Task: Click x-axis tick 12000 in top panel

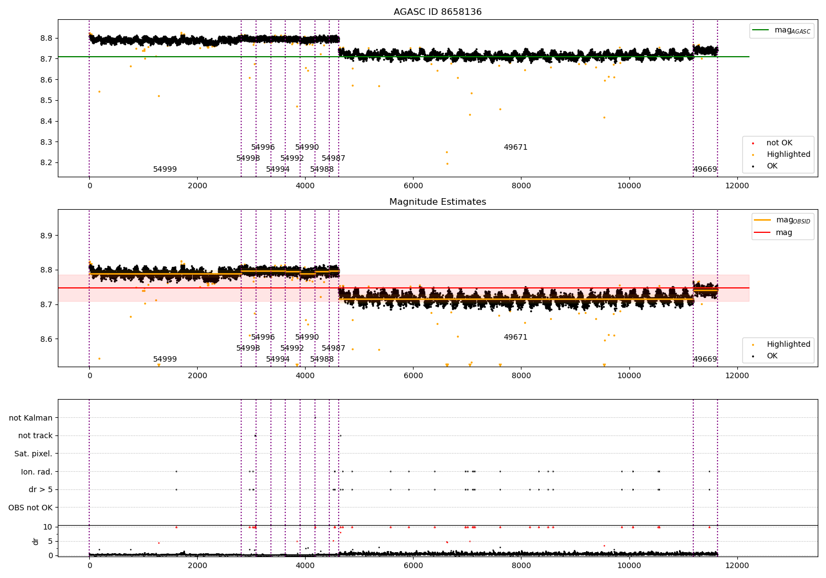Action: click(737, 186)
